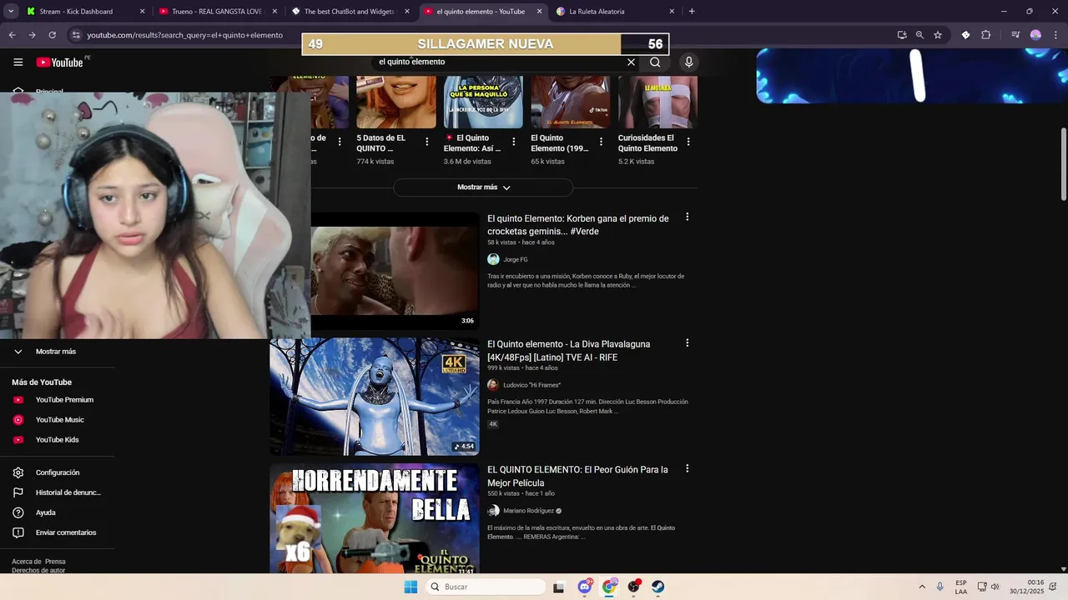This screenshot has height=600, width=1068.
Task: View site information icon in address bar
Action: (76, 35)
